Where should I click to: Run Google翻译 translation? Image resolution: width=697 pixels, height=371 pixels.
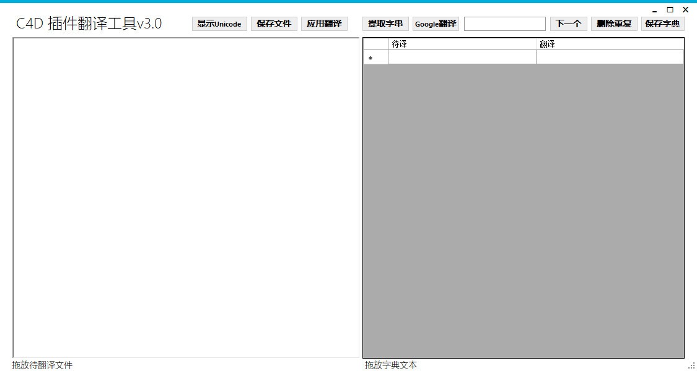[x=436, y=24]
